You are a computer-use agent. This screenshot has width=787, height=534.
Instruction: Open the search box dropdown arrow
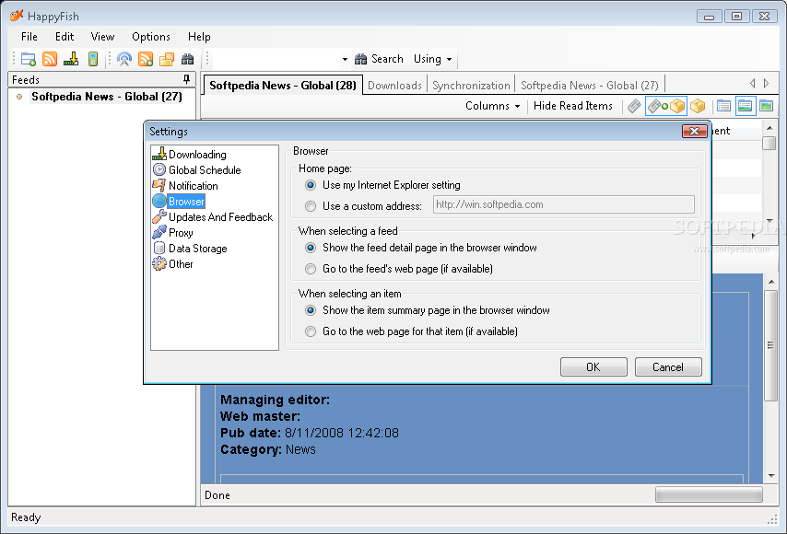pos(345,59)
